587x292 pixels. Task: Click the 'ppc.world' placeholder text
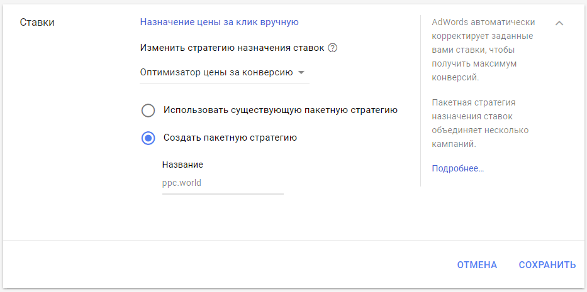(182, 183)
